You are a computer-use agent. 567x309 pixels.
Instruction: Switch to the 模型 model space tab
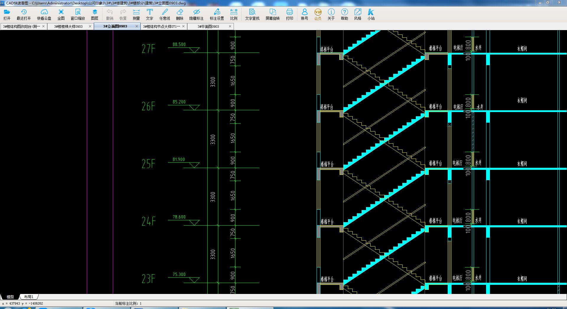click(x=10, y=297)
